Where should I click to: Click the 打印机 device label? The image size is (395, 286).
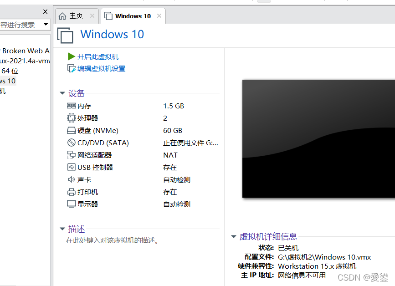click(87, 192)
